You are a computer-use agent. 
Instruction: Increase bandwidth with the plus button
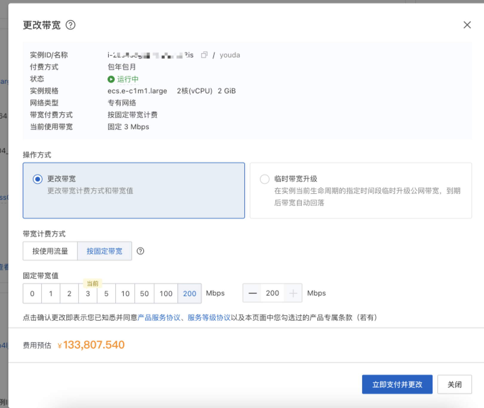point(293,293)
